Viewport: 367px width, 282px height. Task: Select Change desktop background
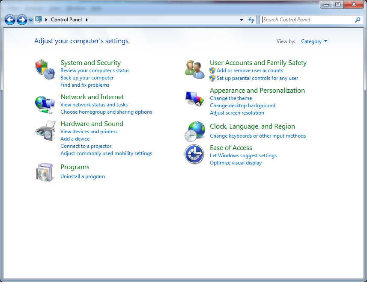[x=242, y=106]
